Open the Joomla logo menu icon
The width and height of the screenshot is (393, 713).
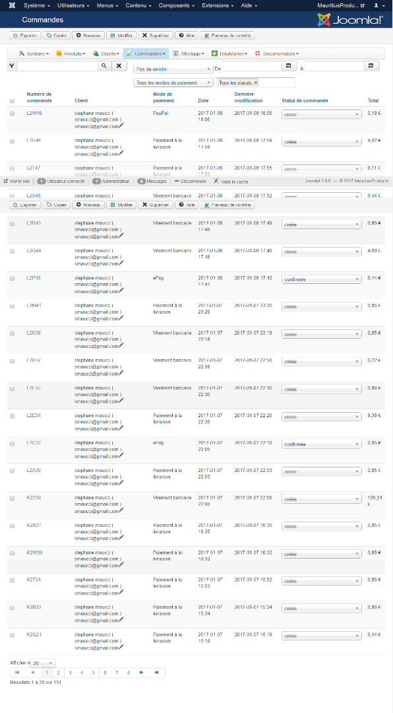pos(13,5)
